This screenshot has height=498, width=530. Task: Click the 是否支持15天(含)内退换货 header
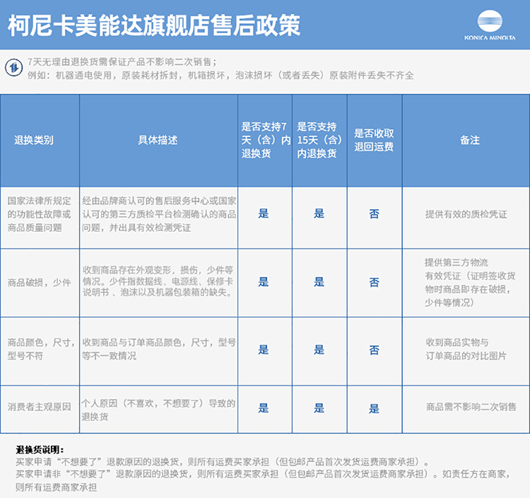tap(319, 140)
